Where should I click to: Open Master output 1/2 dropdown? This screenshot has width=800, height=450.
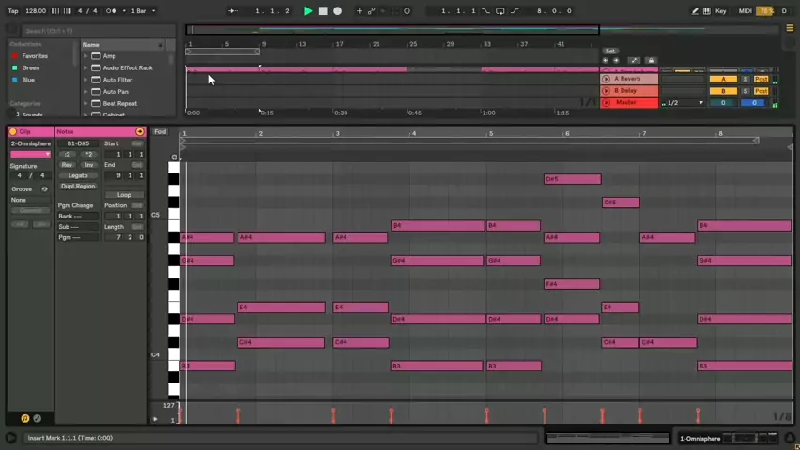click(x=683, y=103)
